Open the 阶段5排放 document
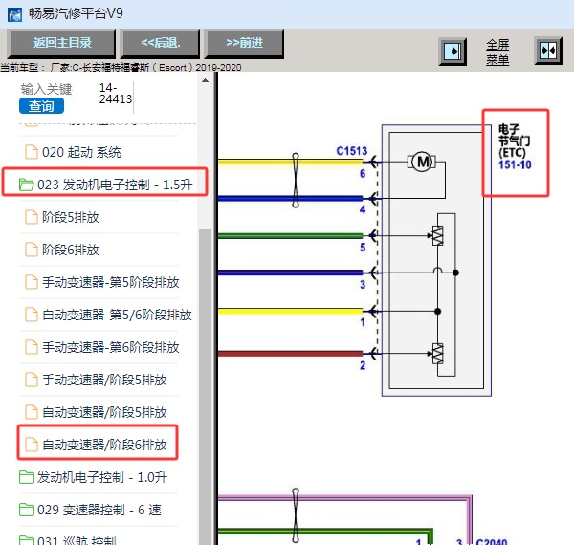The width and height of the screenshot is (574, 545). (x=70, y=217)
